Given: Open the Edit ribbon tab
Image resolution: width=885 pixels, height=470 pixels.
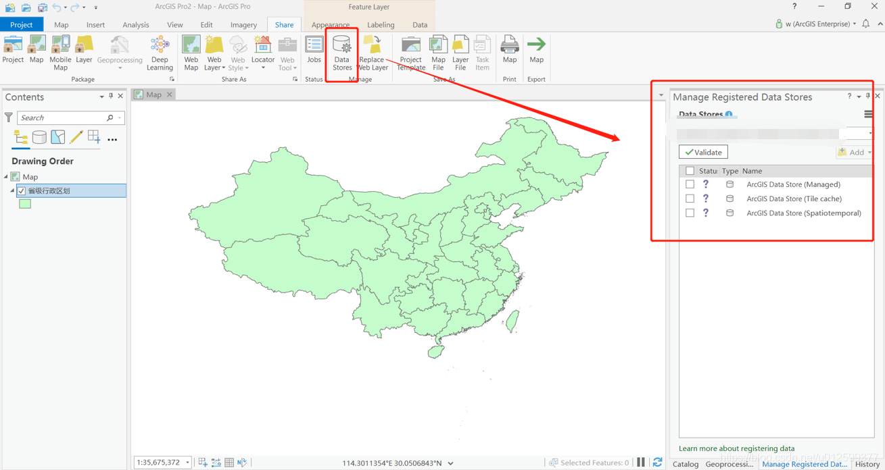Looking at the screenshot, I should pyautogui.click(x=206, y=24).
